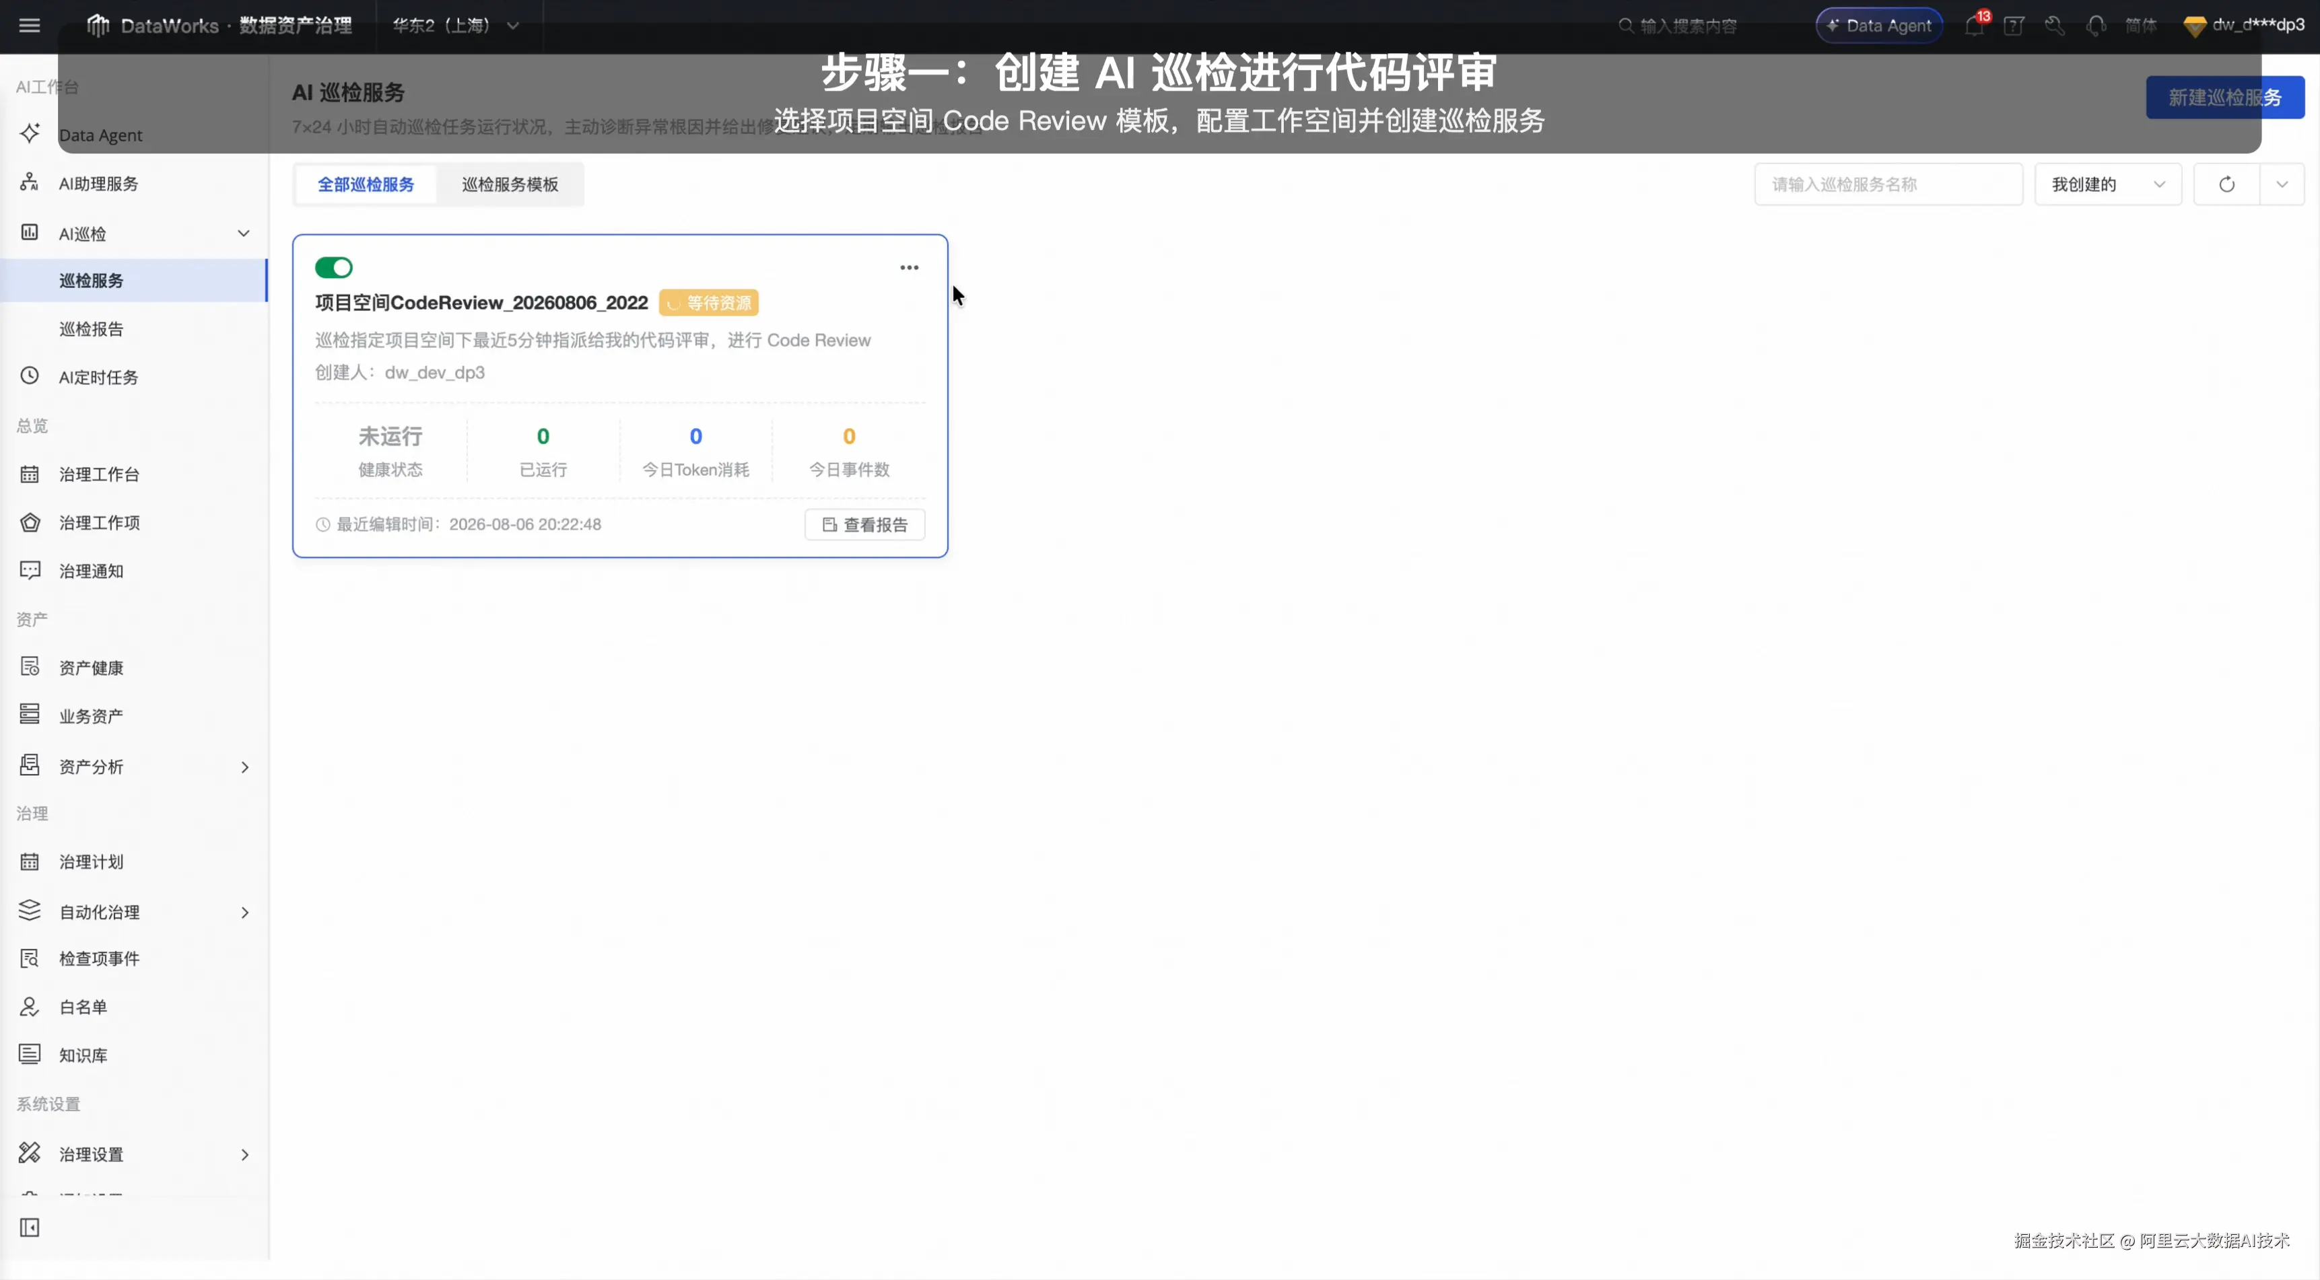Click the 等待资源 status badge
Screen dimensions: 2320x1280
coord(709,302)
